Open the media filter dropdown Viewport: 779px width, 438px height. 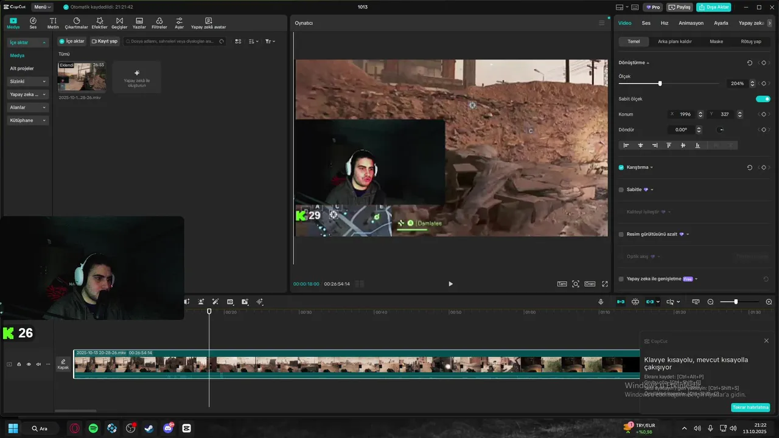tap(270, 41)
